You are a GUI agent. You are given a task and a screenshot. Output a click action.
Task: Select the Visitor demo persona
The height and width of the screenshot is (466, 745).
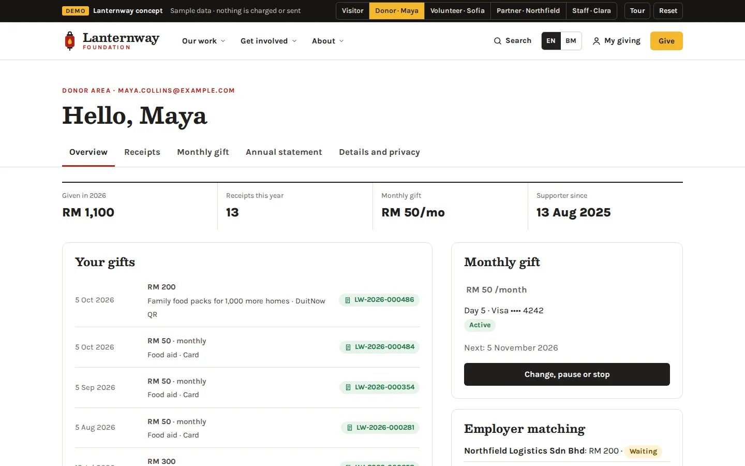tap(353, 11)
